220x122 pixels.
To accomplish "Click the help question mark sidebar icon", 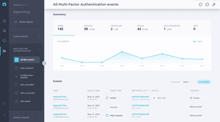I will (x=4, y=115).
